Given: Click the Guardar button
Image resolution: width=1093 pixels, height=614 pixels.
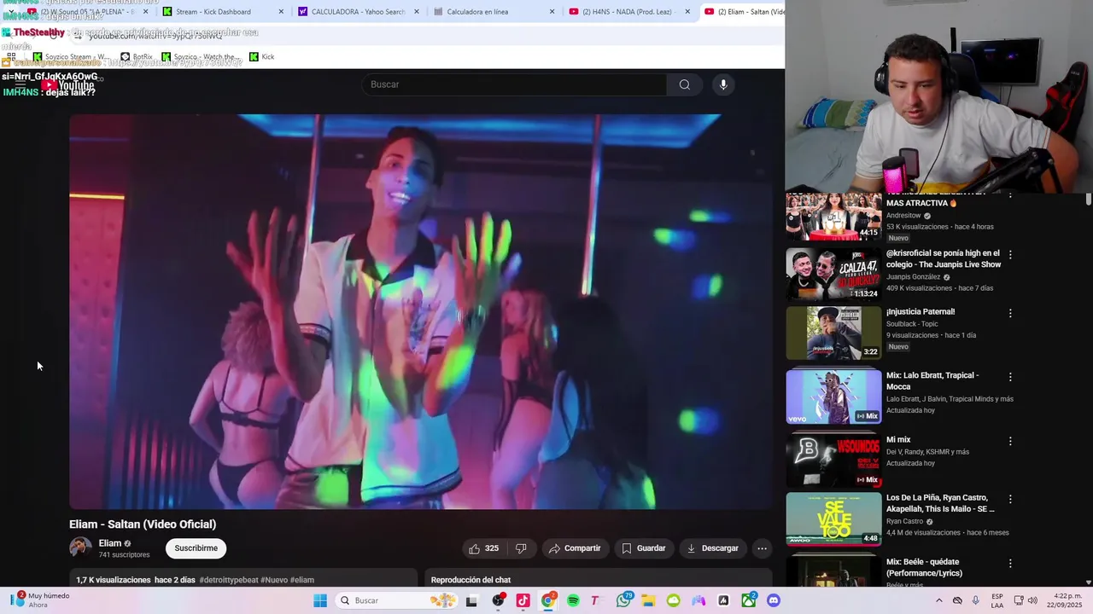Looking at the screenshot, I should [644, 548].
